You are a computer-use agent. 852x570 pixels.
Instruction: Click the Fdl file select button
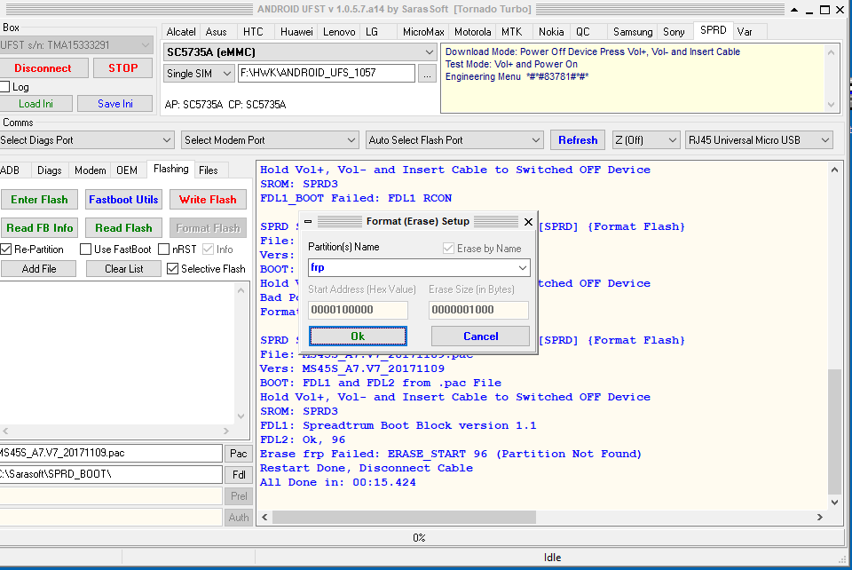pos(239,475)
